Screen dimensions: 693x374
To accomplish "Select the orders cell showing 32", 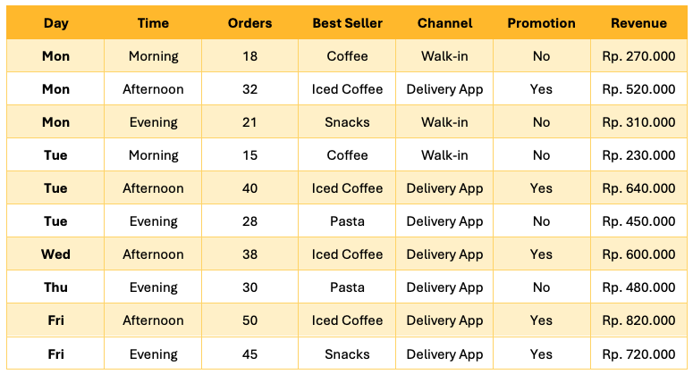I will point(249,89).
